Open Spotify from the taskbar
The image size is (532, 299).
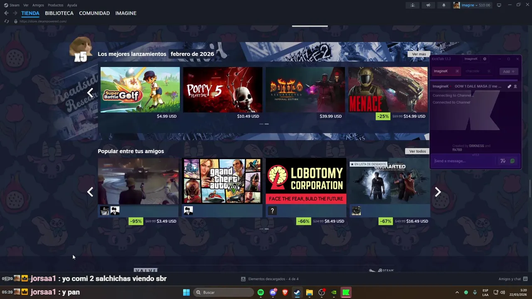point(261,292)
